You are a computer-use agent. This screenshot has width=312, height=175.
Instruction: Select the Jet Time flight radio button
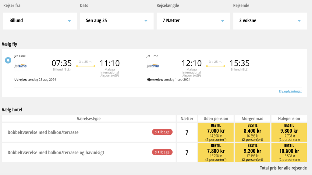pos(8,60)
